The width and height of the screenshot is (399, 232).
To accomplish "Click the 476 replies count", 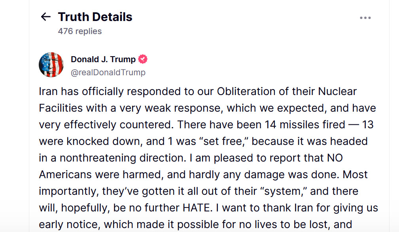I will coord(79,31).
